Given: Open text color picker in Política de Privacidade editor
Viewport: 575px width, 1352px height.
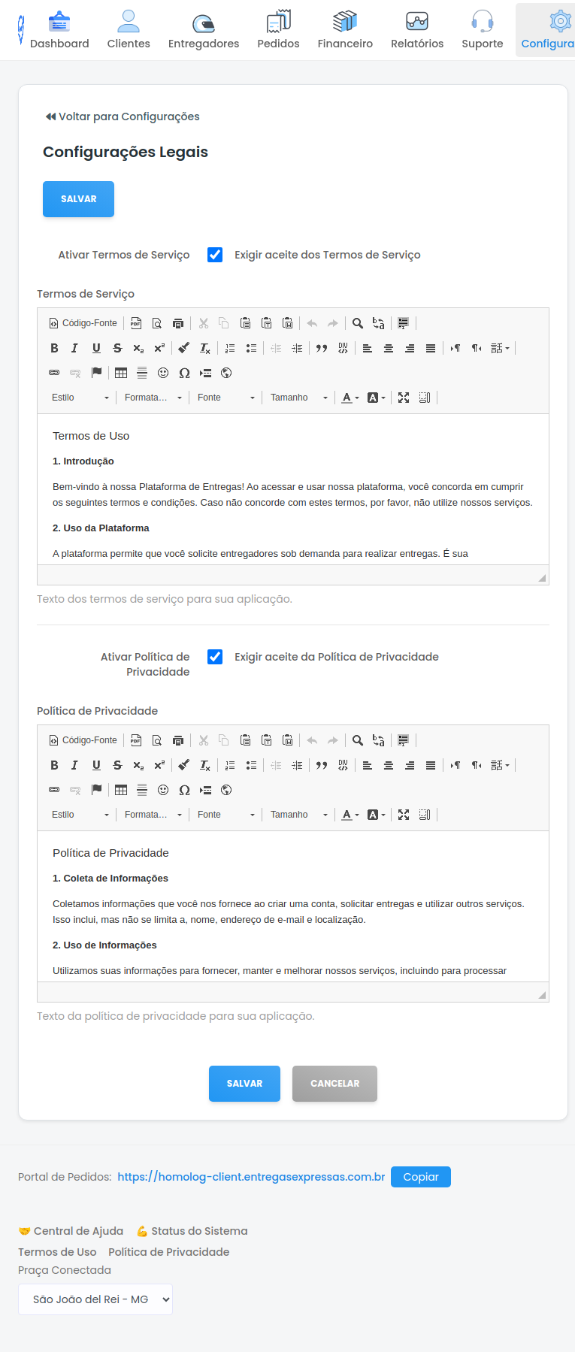Looking at the screenshot, I should coord(350,815).
